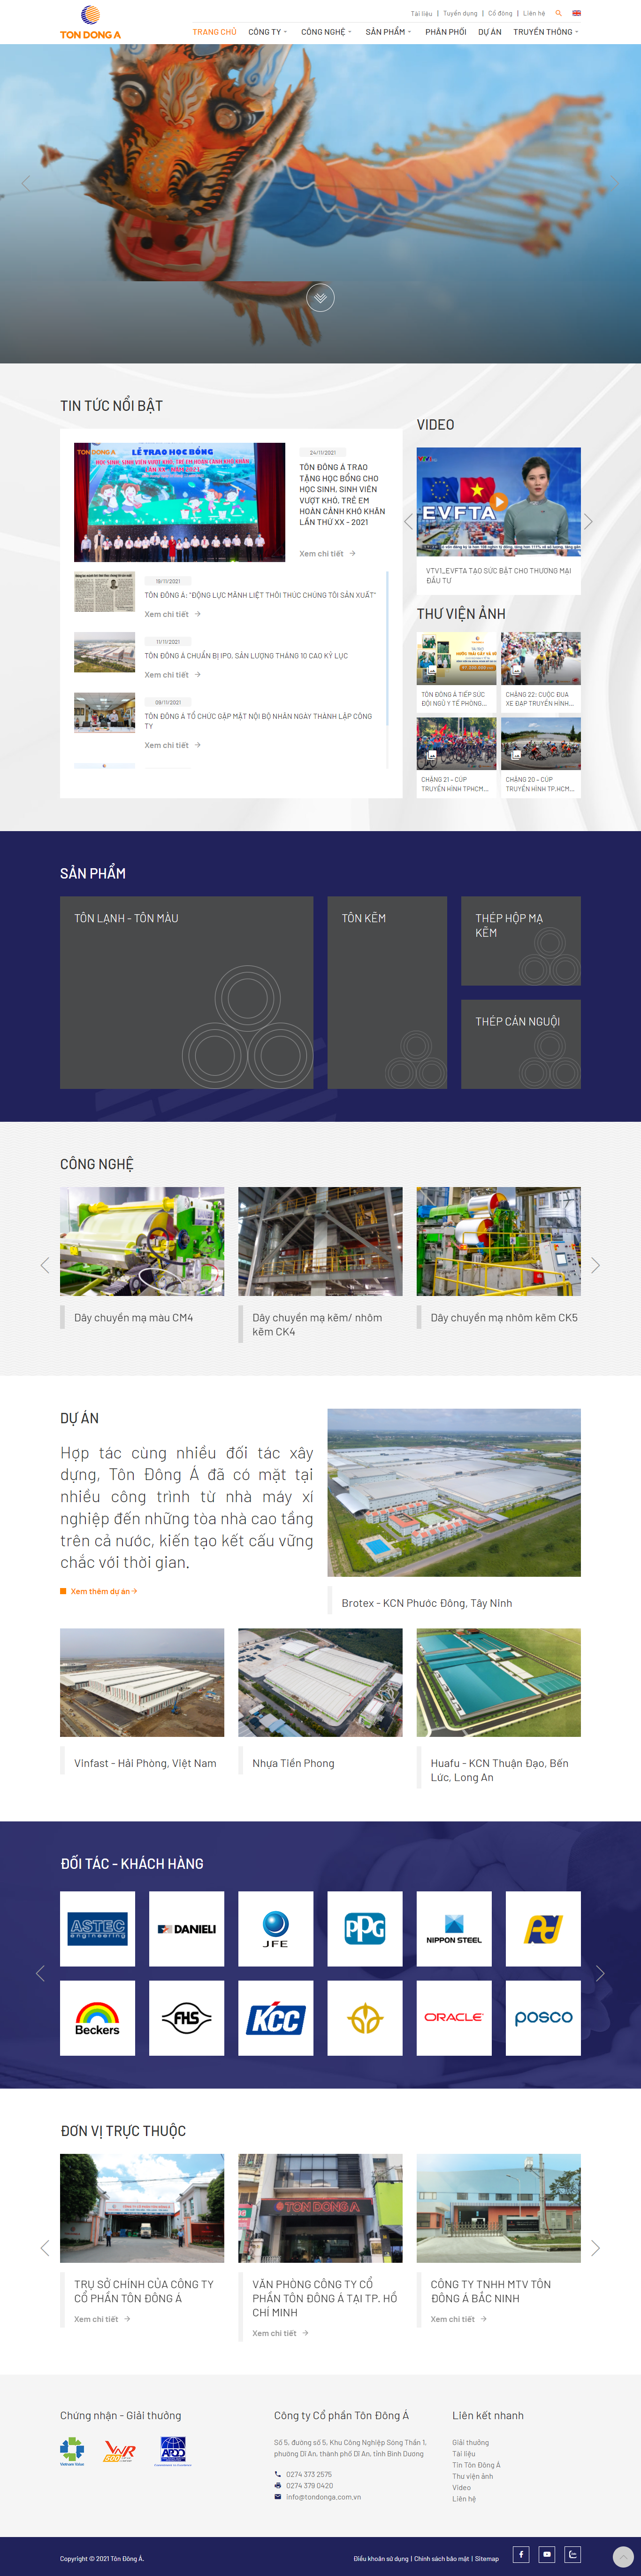The width and height of the screenshot is (641, 2576).
Task: Click the ASTEC engineering partner logo
Action: 97,1928
